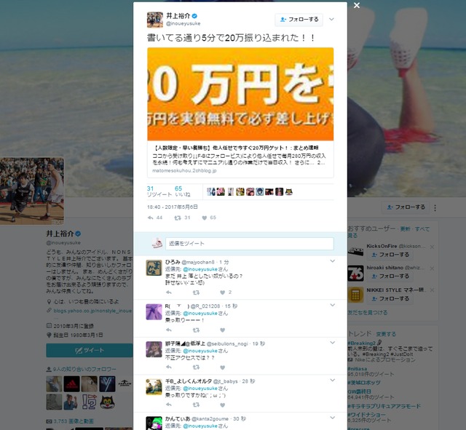Image resolution: width=466 pixels, height=430 pixels.
Task: Like the @R_021208 reply
Action: pyautogui.click(x=222, y=330)
